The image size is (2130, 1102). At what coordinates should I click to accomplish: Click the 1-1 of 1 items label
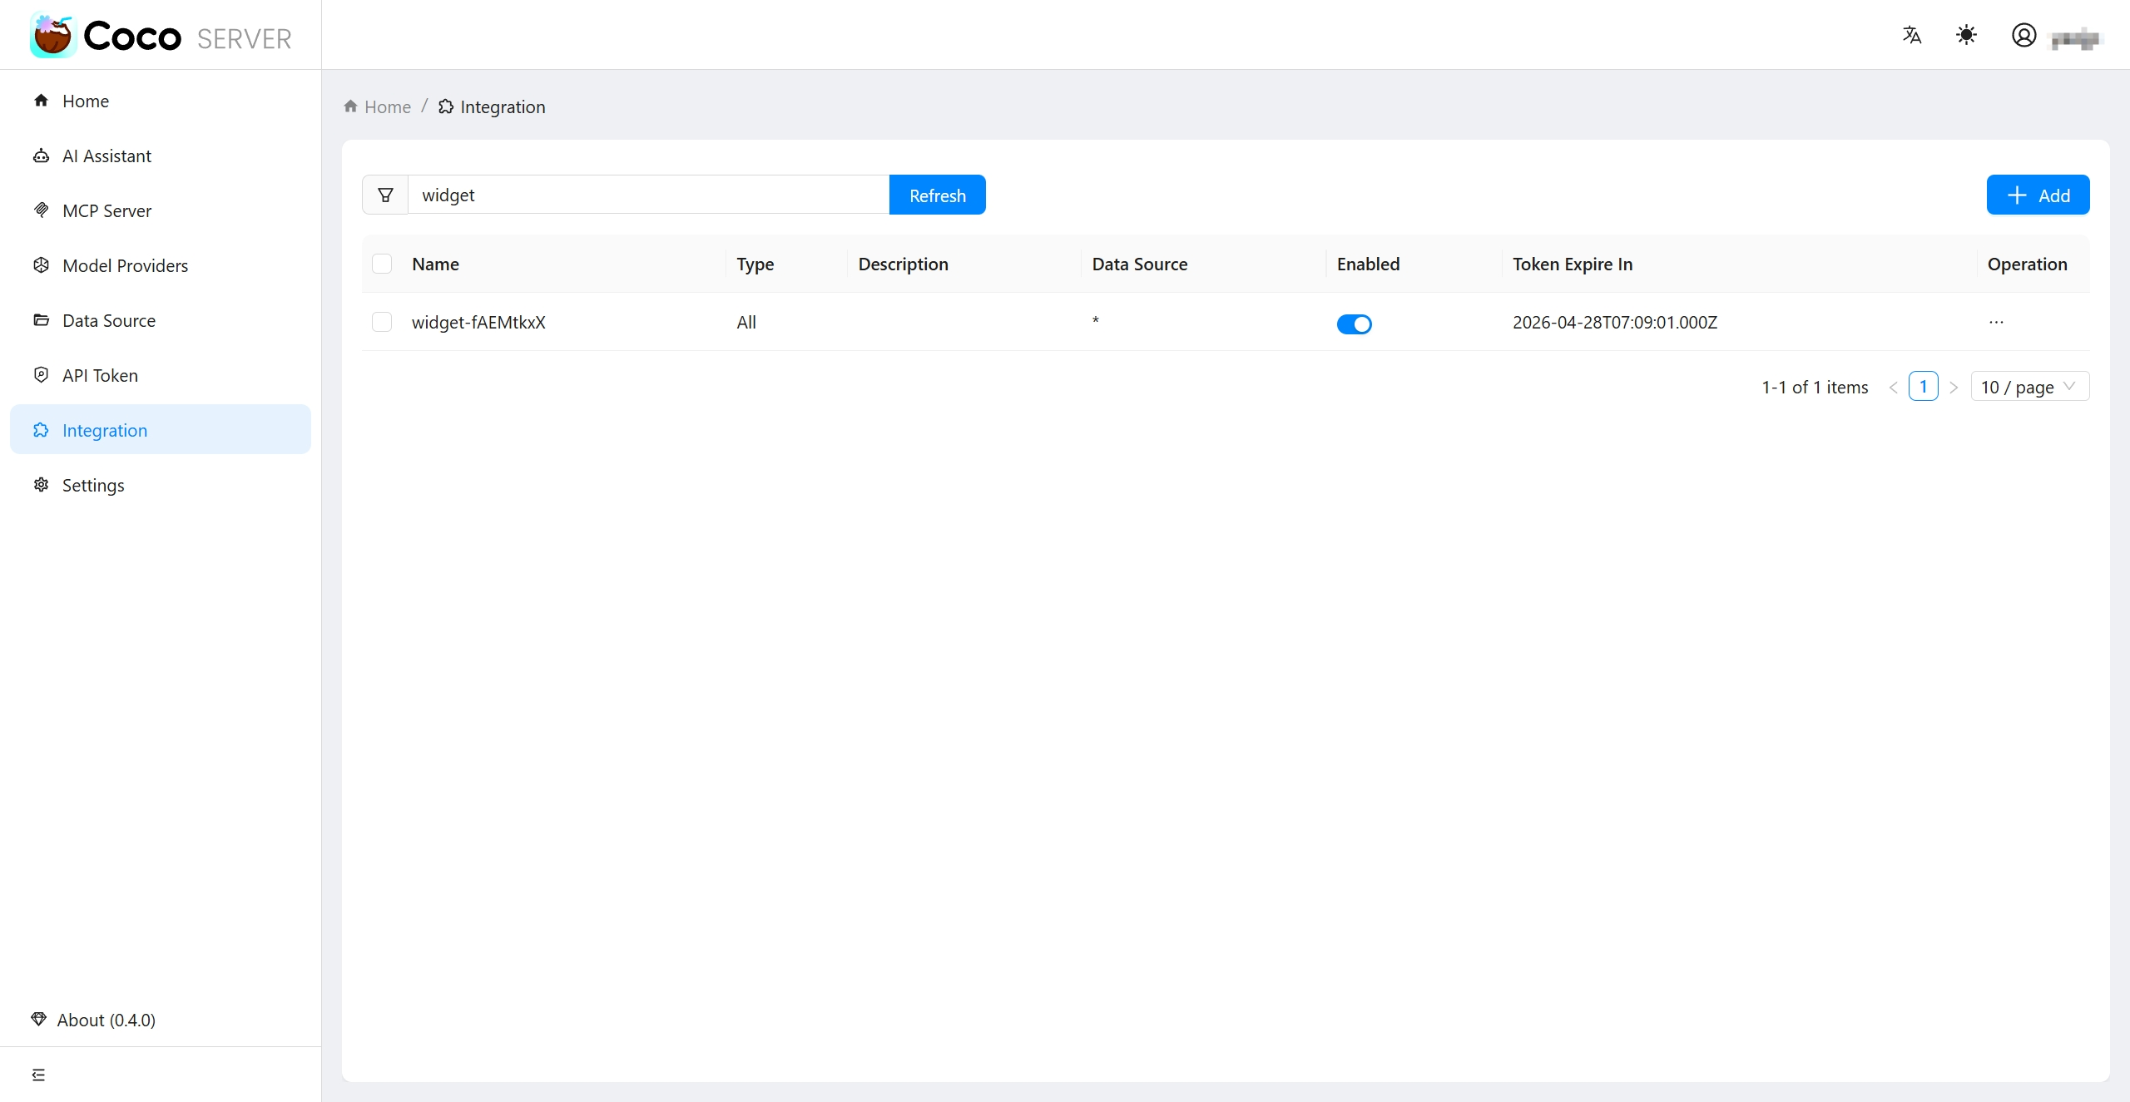1815,387
